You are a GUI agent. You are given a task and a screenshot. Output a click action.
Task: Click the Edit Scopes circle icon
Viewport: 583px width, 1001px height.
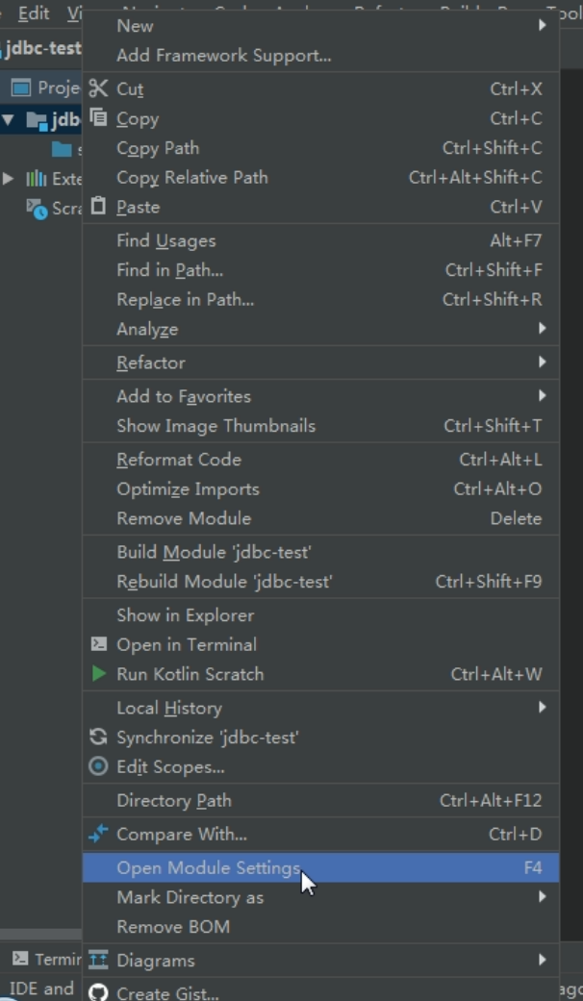click(x=98, y=766)
